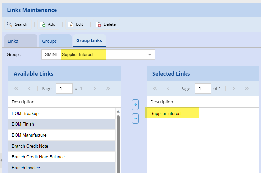Select Branch Credit Note link row

click(x=30, y=146)
